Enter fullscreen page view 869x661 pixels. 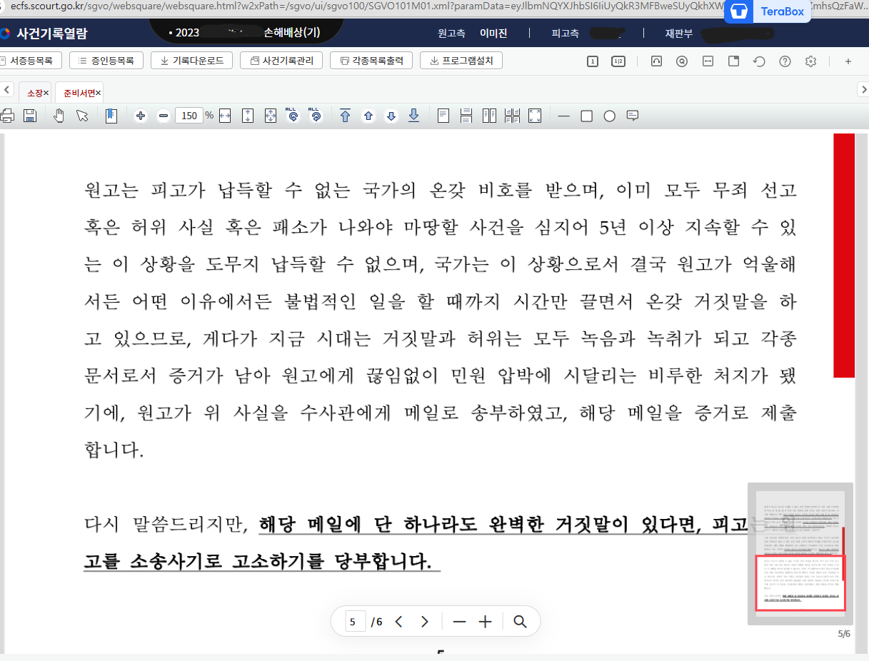pyautogui.click(x=534, y=115)
